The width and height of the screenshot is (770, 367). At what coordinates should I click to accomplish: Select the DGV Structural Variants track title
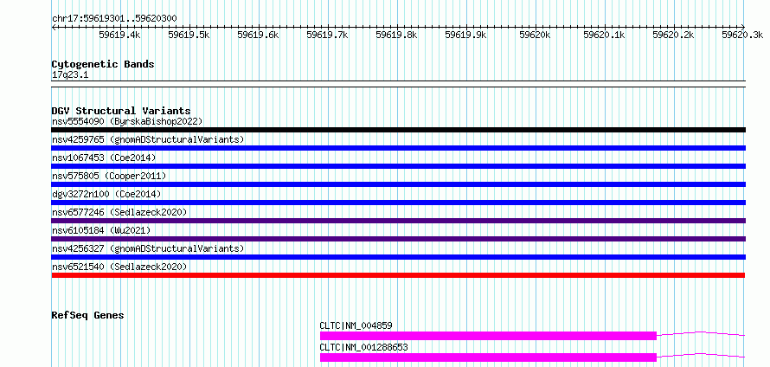point(121,111)
